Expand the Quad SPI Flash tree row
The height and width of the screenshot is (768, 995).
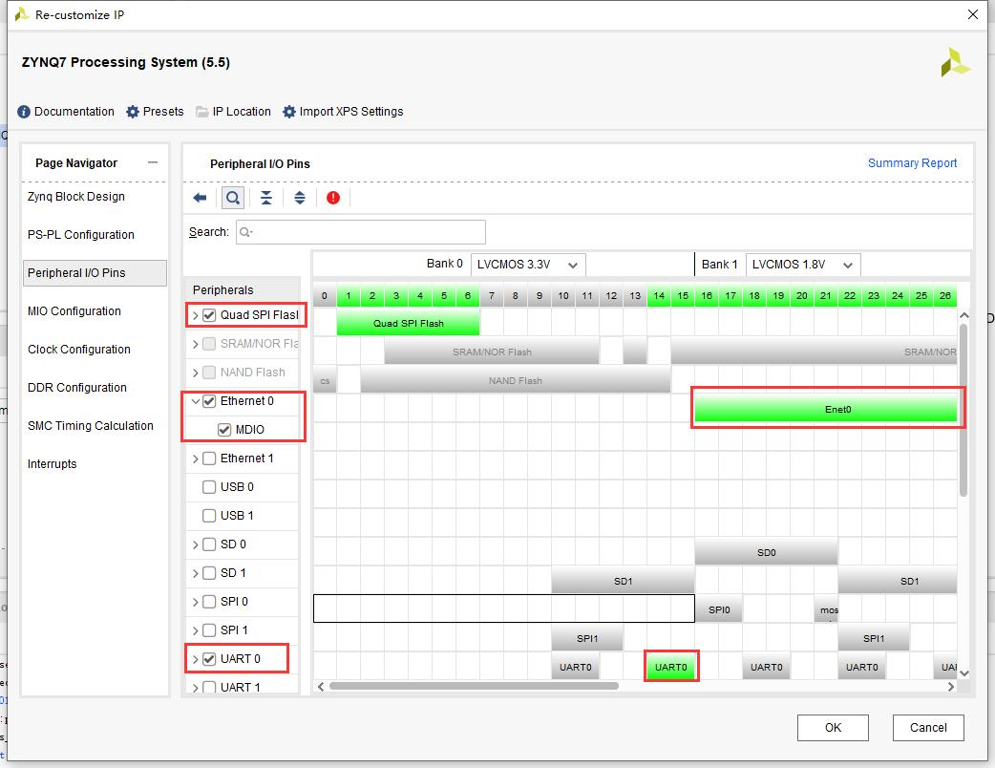pos(196,315)
